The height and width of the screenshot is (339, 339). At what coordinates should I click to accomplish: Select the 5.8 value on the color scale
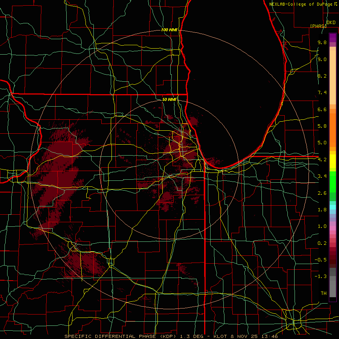coord(322,126)
